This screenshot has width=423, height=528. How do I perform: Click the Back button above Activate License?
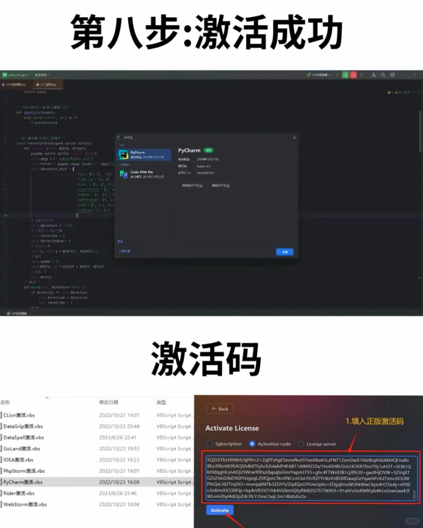219,408
